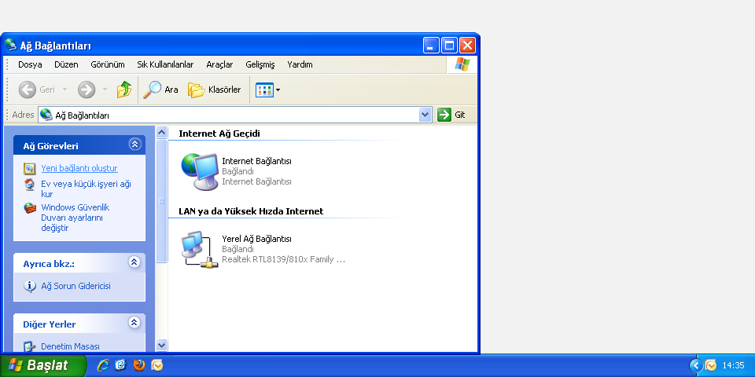This screenshot has height=377, width=755.
Task: Click the orange system tray icon
Action: (711, 365)
